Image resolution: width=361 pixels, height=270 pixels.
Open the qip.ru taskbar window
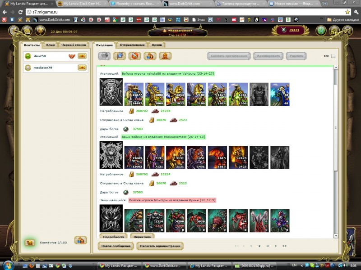click(x=255, y=265)
